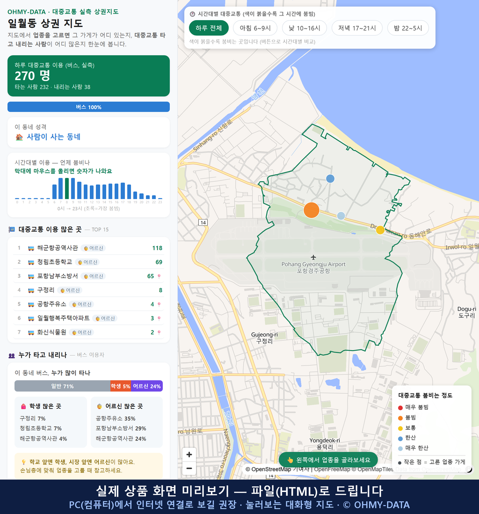The width and height of the screenshot is (479, 514).
Task: Click the 어르신 24% purple bar segment
Action: [147, 386]
